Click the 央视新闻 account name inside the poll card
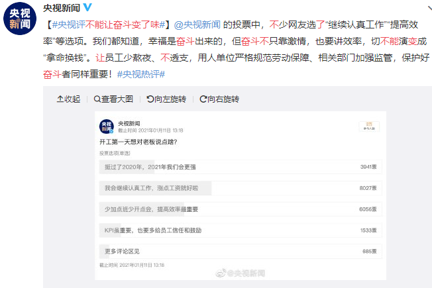Viewport: 432px width, 288px height. tap(129, 123)
